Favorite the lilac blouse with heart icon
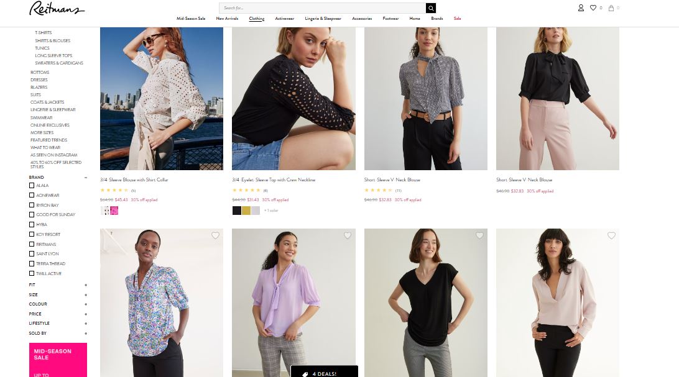679x377 pixels. tap(348, 235)
